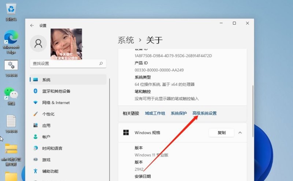Open 应用 settings page

[68, 125]
